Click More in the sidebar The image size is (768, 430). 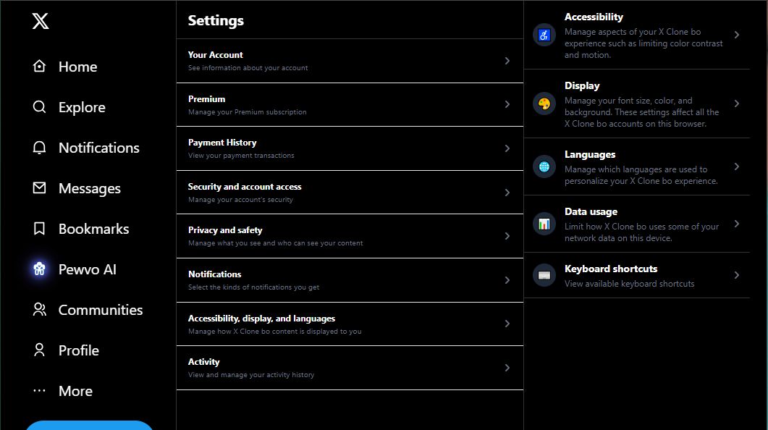(75, 391)
